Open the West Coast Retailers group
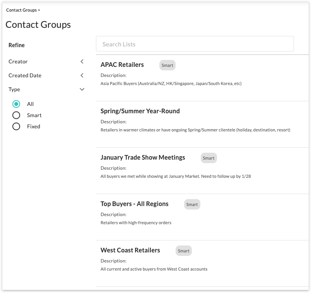The height and width of the screenshot is (293, 311). coord(130,250)
